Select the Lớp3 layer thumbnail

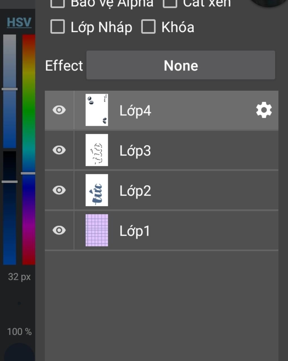coord(97,150)
